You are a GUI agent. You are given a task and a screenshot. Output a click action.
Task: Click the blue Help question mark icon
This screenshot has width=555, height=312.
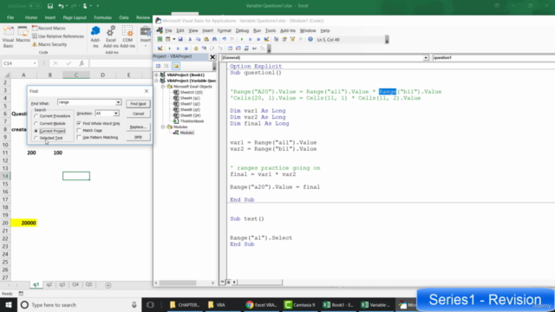pyautogui.click(x=310, y=39)
